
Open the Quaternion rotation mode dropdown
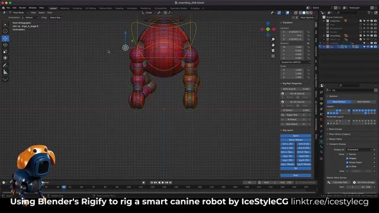(296, 62)
